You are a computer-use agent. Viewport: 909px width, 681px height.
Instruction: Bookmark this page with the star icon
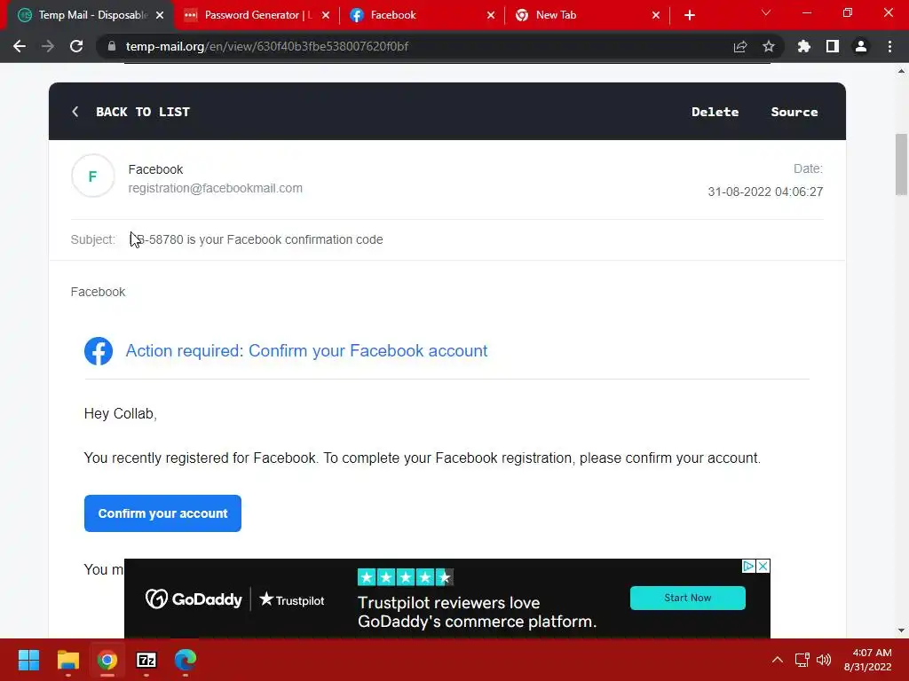coord(769,46)
